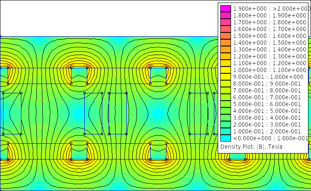Viewport: 311px width, 191px height.
Task: Select legend text "1.200e+000 : 1.300e+000"
Action: (x=270, y=56)
